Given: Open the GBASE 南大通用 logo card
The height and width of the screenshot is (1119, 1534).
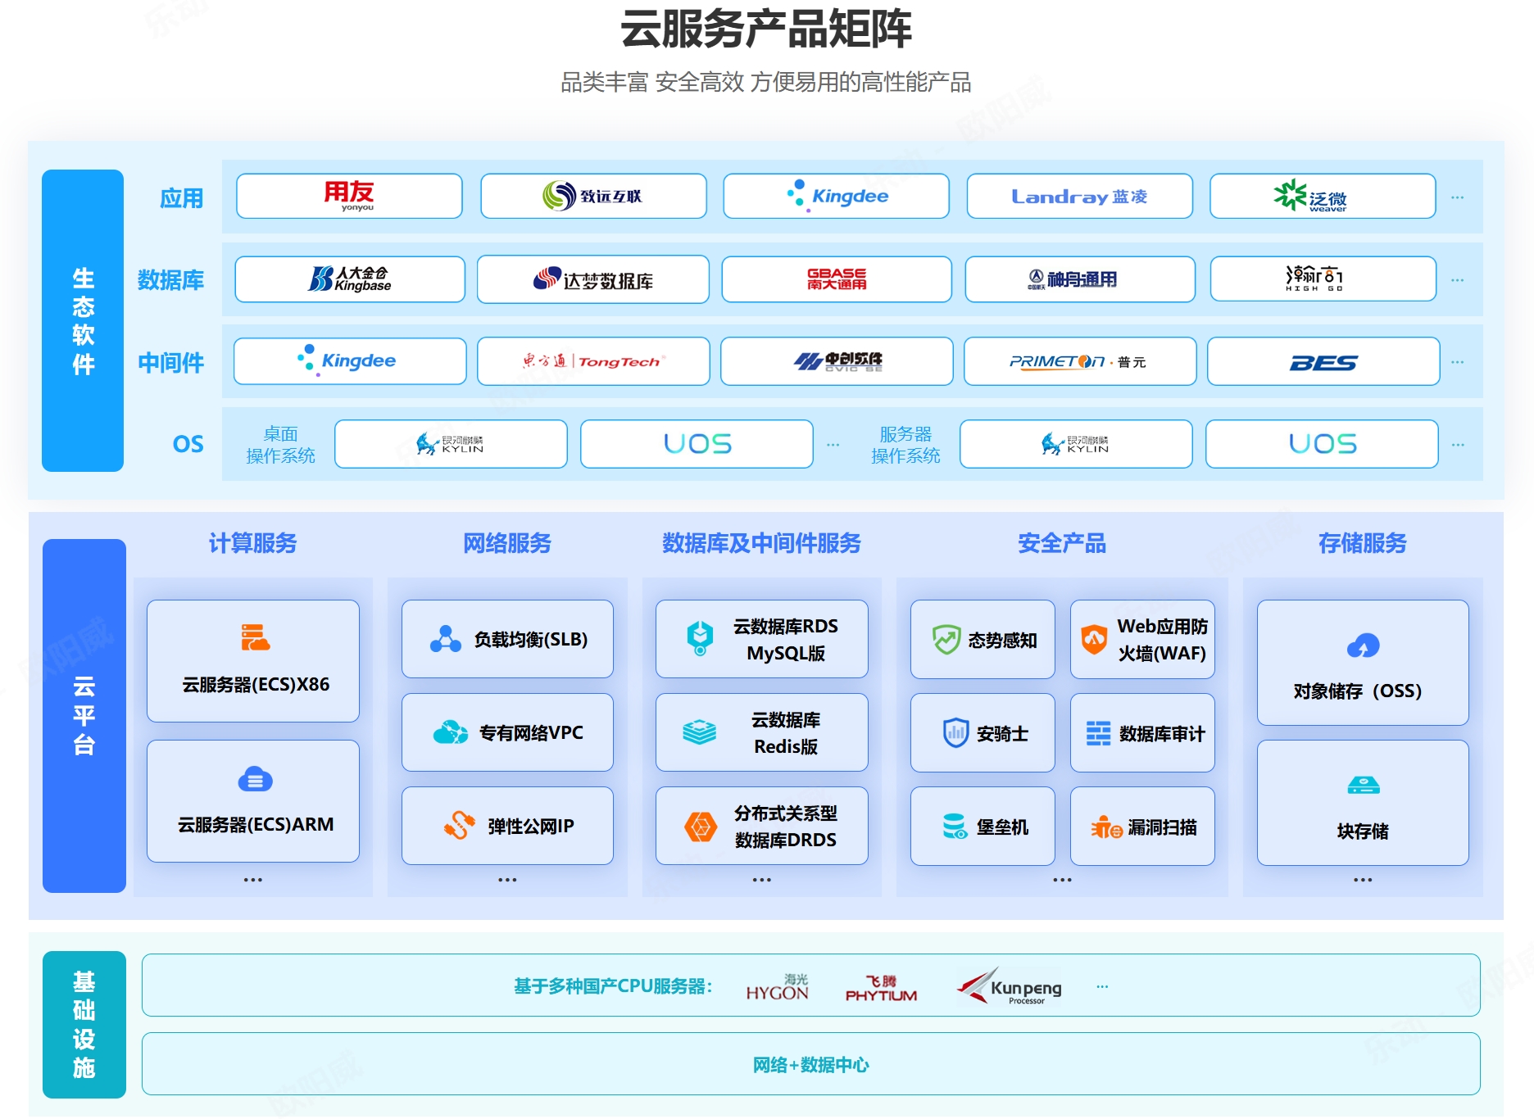Looking at the screenshot, I should [x=837, y=279].
